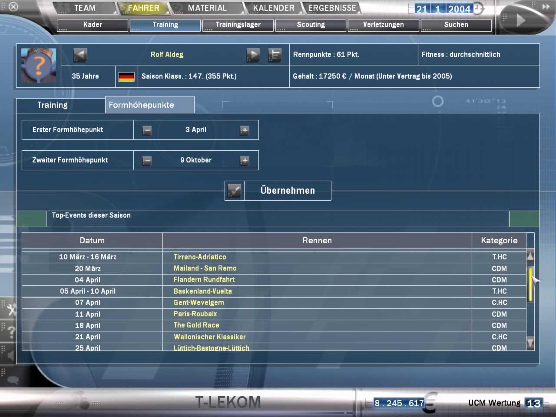Open the Scouting submenu
Image resolution: width=556 pixels, height=417 pixels.
pos(311,25)
